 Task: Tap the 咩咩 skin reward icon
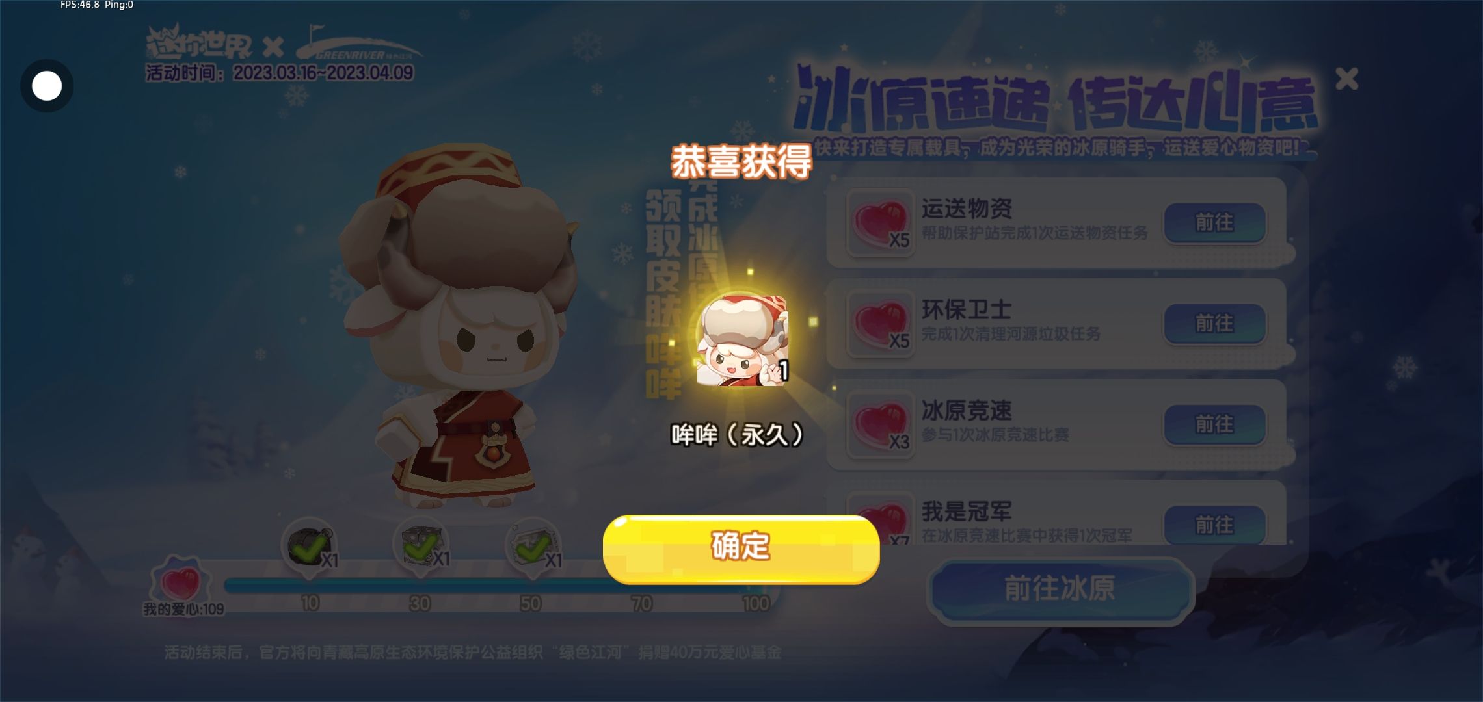tap(743, 340)
